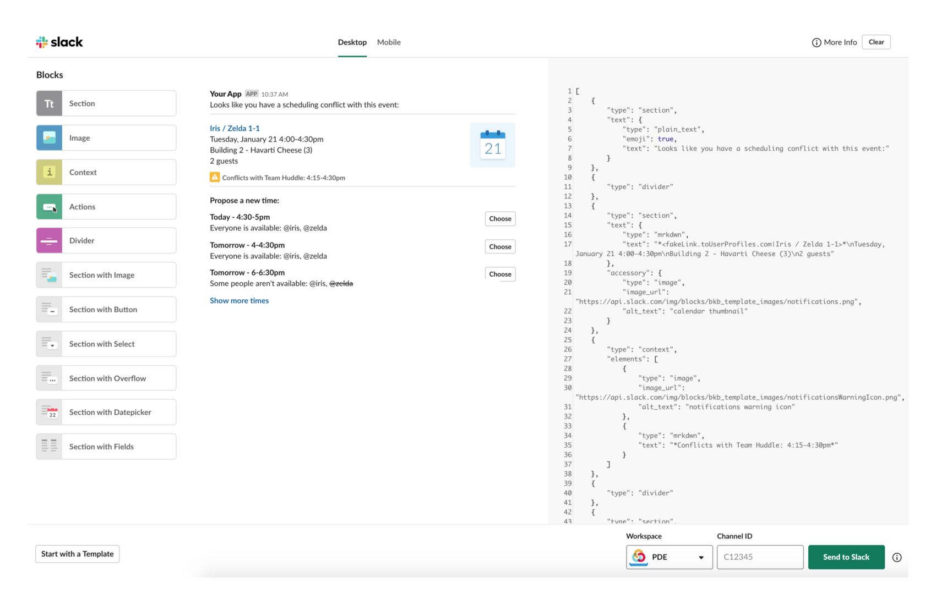Click the "2 guests" text

point(224,161)
